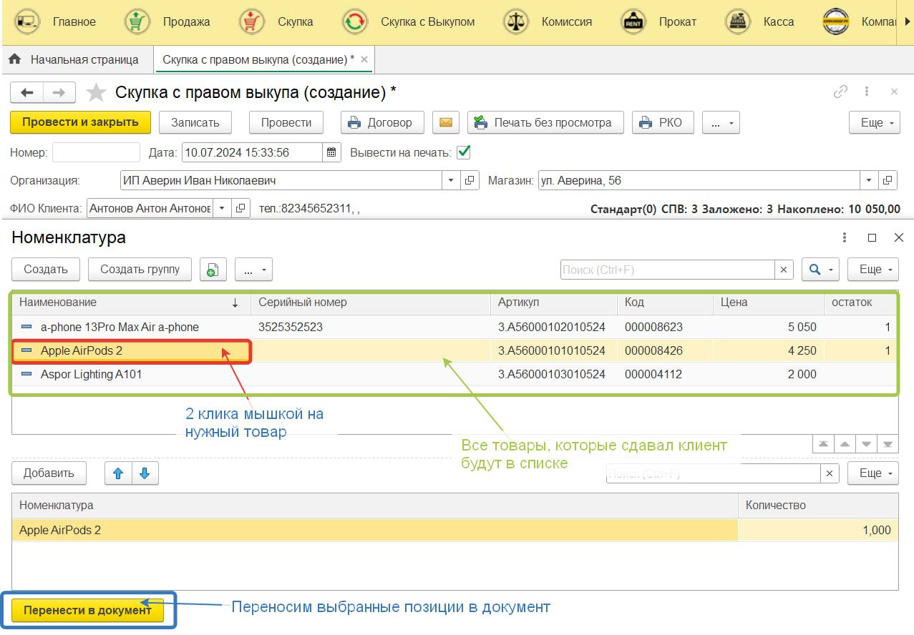Screen dimensions: 914x635
Task: Click the Провести button
Action: (286, 122)
